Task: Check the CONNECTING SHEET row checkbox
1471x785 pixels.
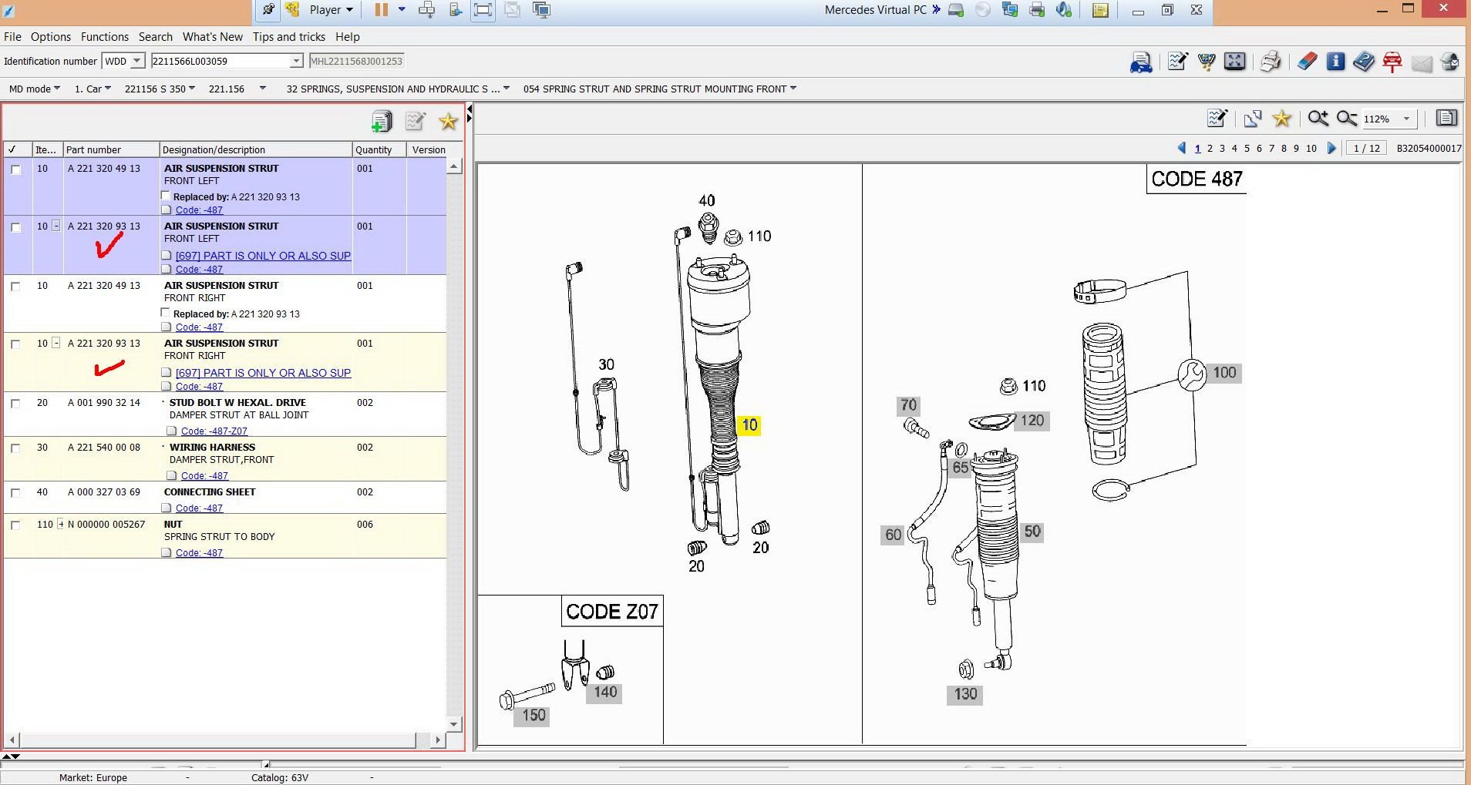Action: point(15,493)
